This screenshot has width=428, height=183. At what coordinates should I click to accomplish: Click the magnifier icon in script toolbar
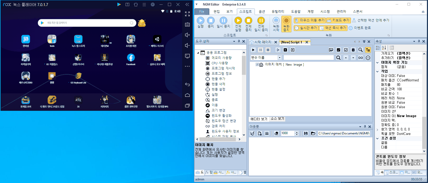(361, 50)
